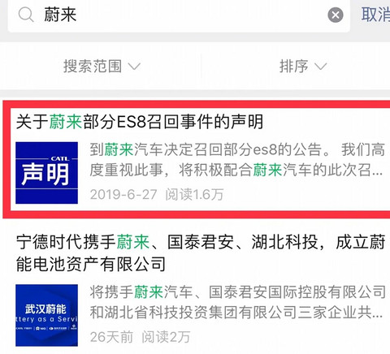Tap the CATL 声明 blue thumbnail

point(46,173)
